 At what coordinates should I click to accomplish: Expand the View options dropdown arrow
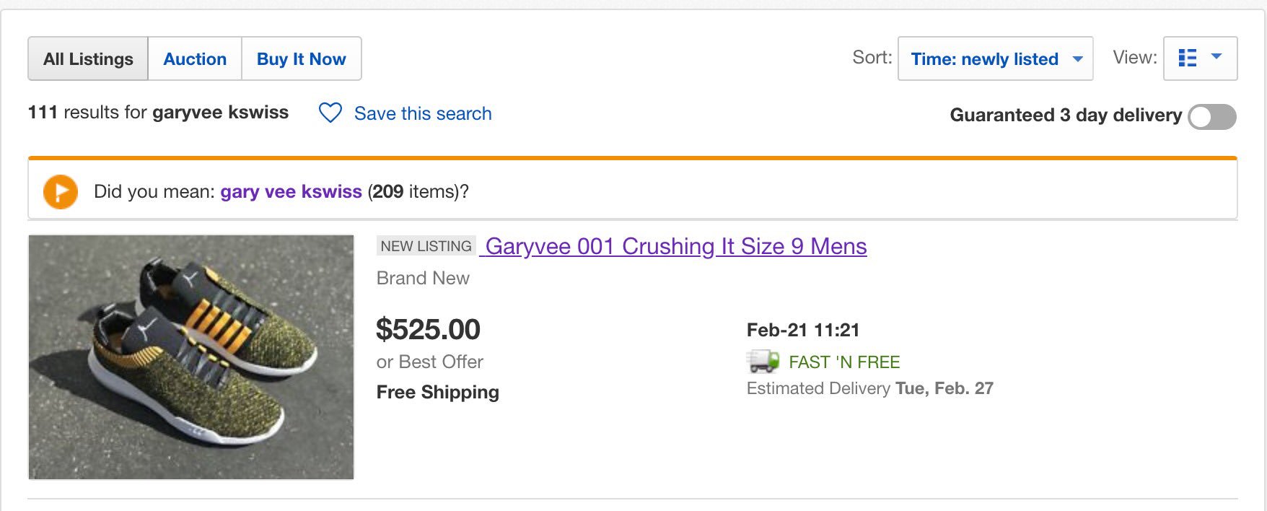(x=1216, y=56)
